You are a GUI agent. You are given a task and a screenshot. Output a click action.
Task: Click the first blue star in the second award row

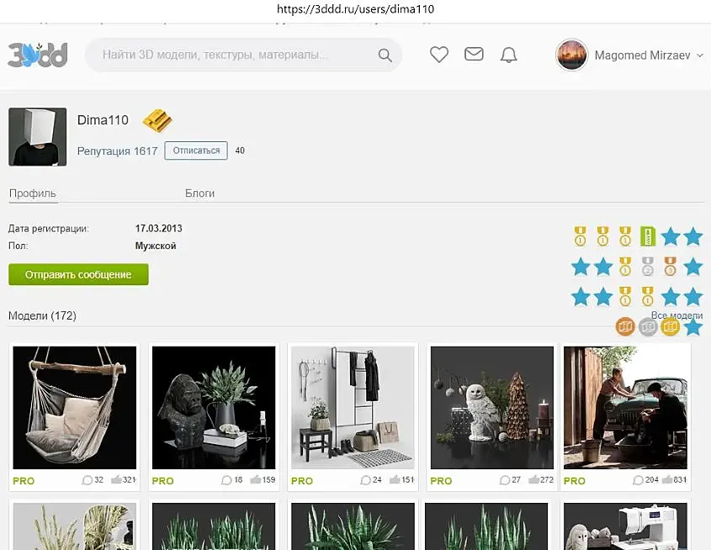pyautogui.click(x=581, y=267)
